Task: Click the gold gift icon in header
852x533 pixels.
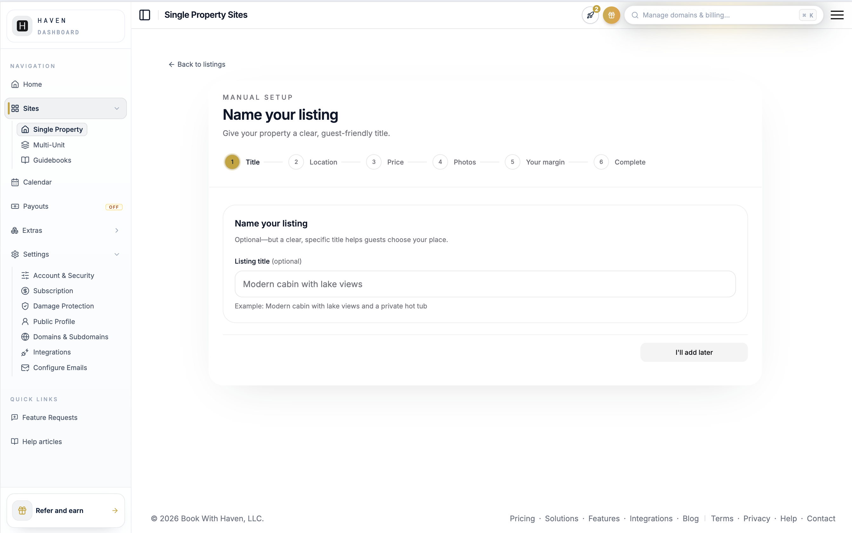Action: click(x=612, y=15)
